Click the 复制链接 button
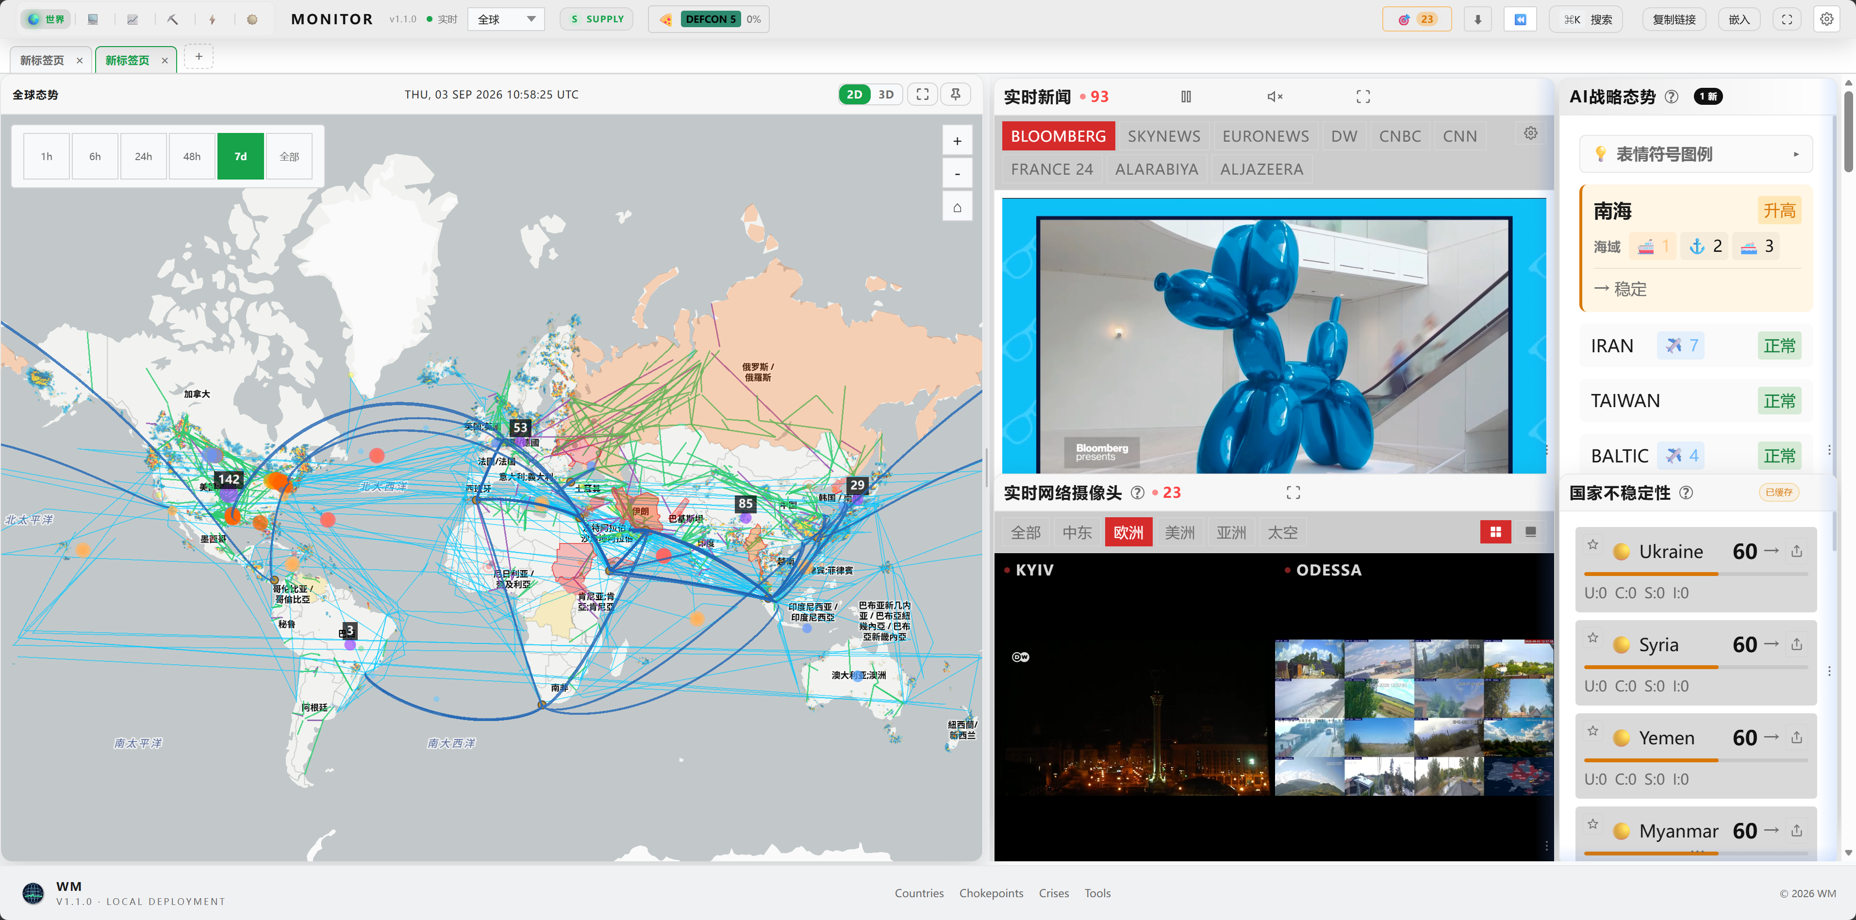Image resolution: width=1856 pixels, height=920 pixels. (x=1674, y=19)
